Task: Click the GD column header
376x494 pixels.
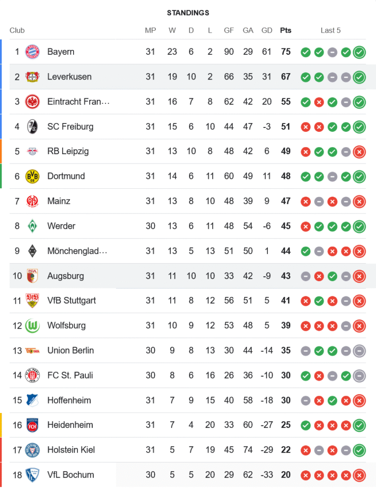Action: 266,30
